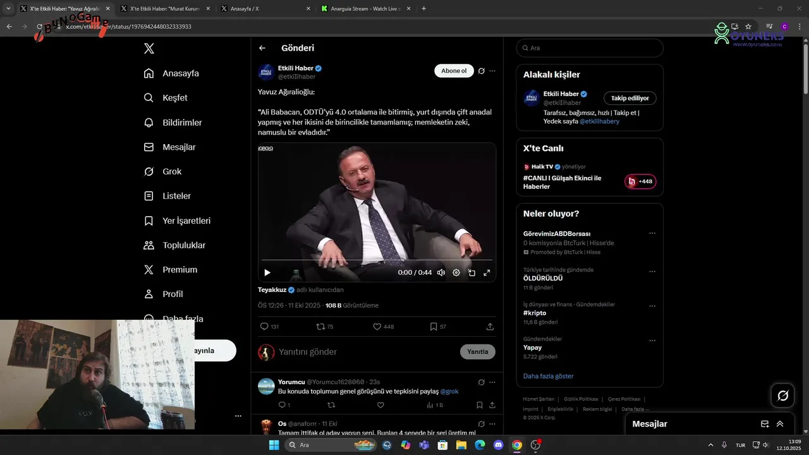The width and height of the screenshot is (809, 455).
Task: Compose new message in Mesajlar drawer
Action: tap(765, 424)
